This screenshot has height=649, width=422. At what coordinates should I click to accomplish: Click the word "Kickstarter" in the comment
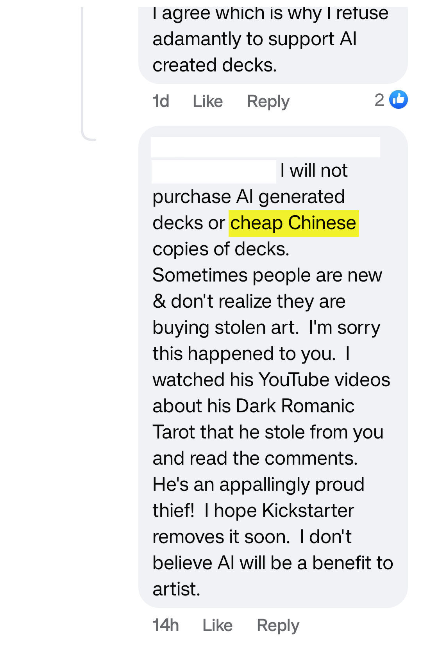[x=308, y=510]
